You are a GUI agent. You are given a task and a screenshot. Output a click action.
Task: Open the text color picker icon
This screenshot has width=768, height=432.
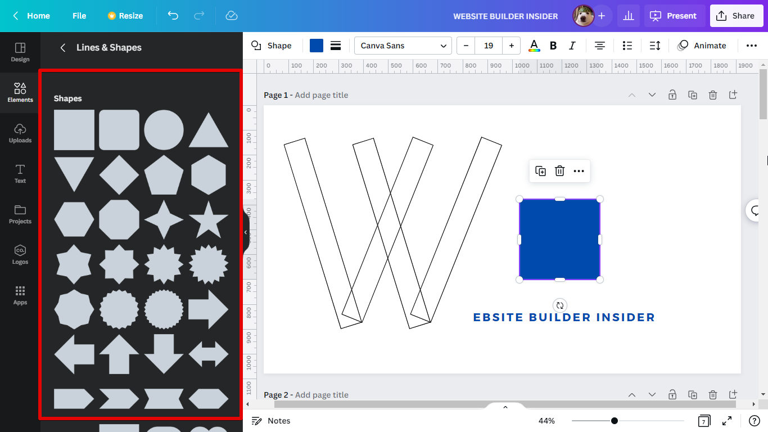pyautogui.click(x=534, y=46)
